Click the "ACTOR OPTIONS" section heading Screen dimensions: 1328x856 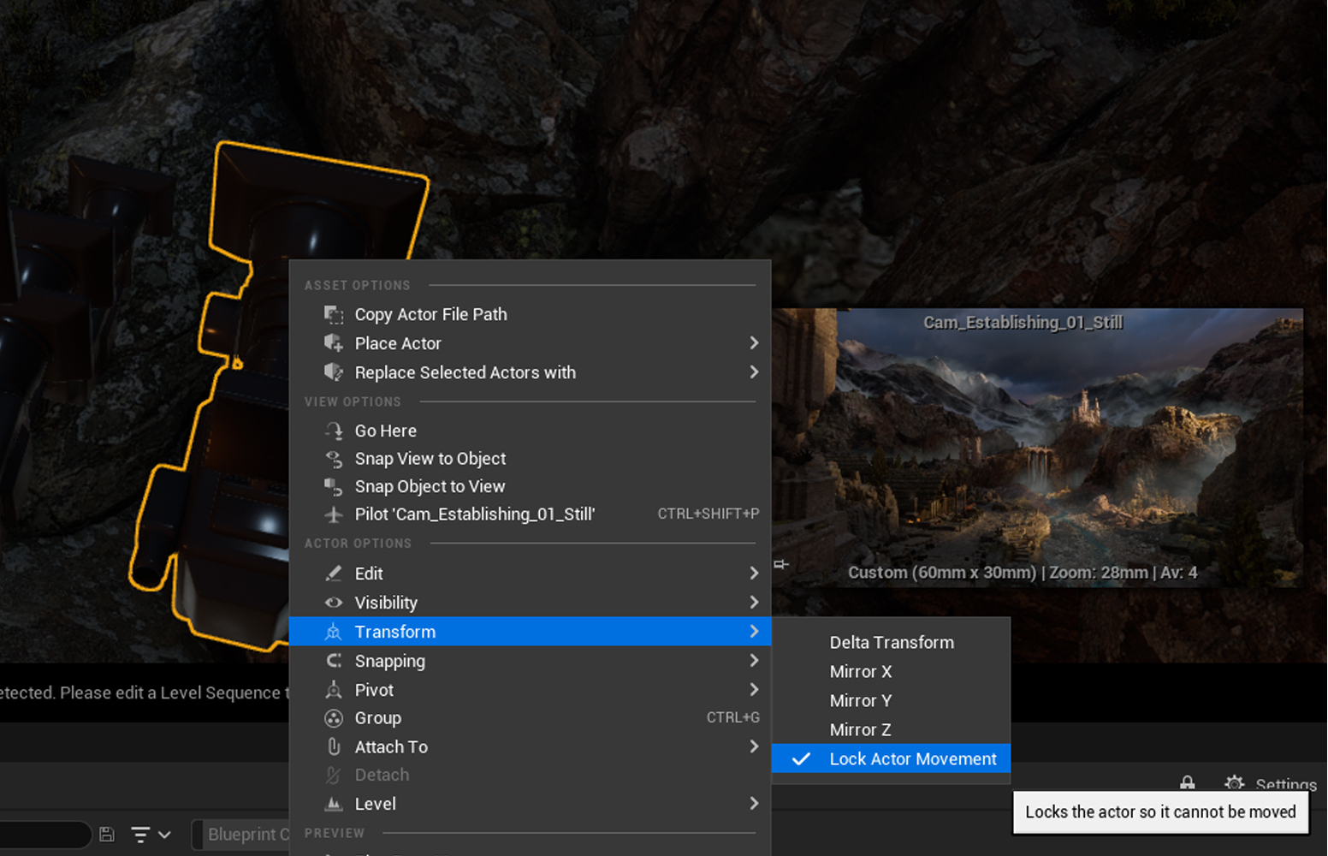(x=358, y=544)
